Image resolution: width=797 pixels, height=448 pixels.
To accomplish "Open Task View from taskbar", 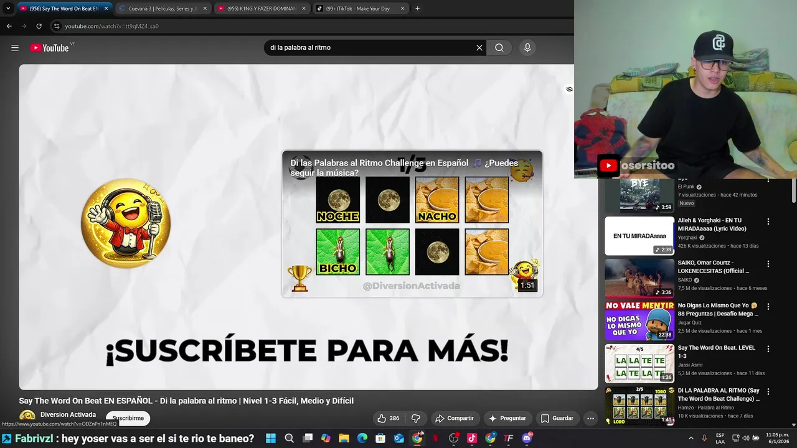I will [308, 439].
